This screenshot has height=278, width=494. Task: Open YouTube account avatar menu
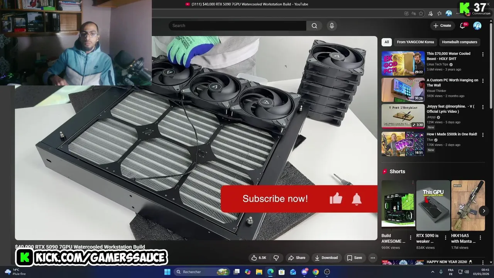point(477,25)
